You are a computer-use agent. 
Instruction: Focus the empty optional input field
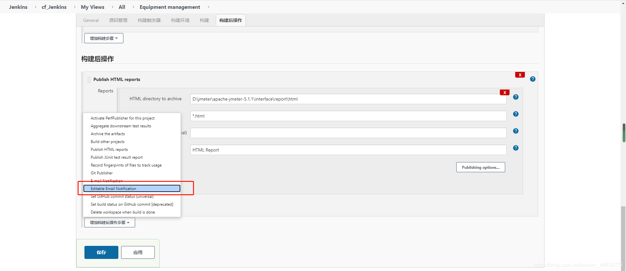pyautogui.click(x=348, y=133)
